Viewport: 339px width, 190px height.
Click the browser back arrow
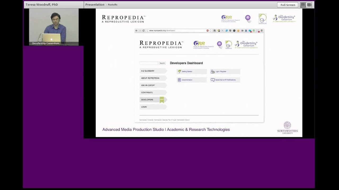point(137,31)
